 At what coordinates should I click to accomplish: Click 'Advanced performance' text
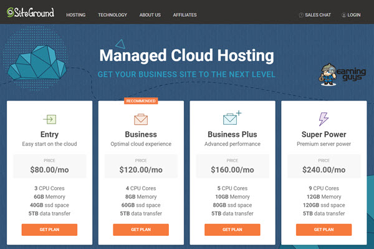pyautogui.click(x=233, y=144)
